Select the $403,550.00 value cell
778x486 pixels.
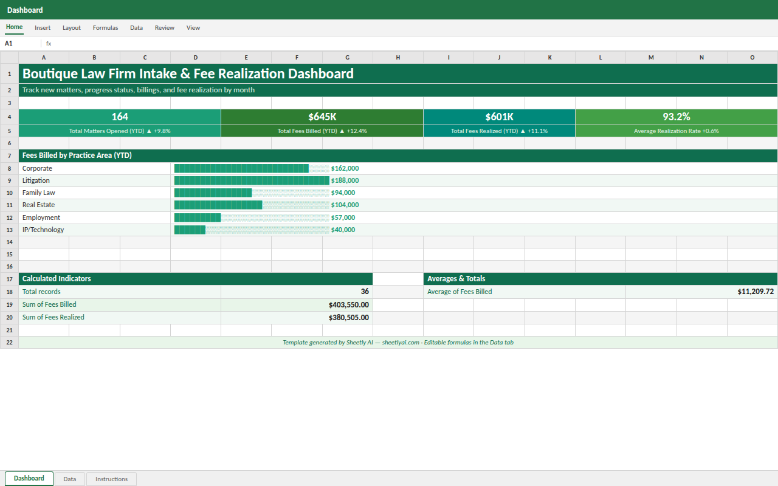297,304
